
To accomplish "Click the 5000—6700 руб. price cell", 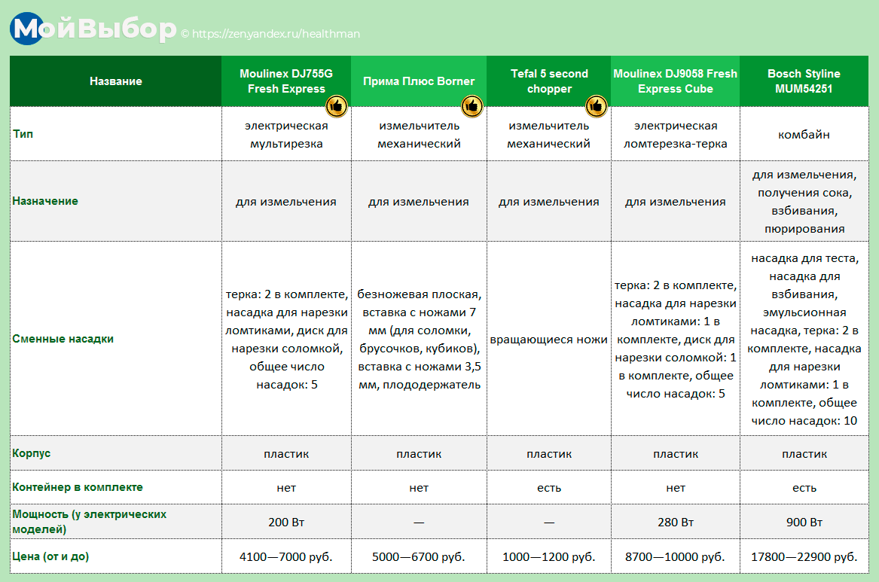I will [x=419, y=557].
